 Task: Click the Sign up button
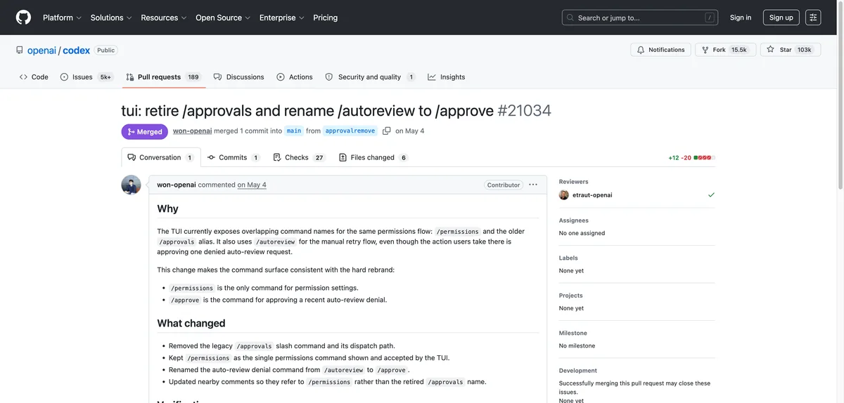point(781,18)
